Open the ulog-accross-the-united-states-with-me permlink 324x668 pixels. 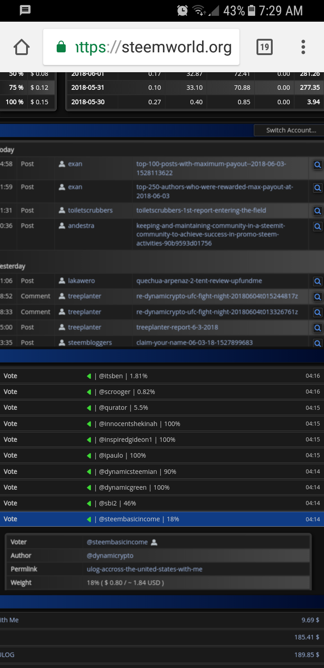[x=144, y=569]
